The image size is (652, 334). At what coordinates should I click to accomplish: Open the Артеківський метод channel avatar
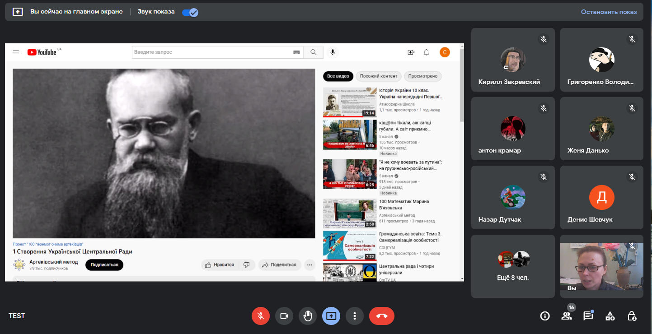pyautogui.click(x=19, y=265)
